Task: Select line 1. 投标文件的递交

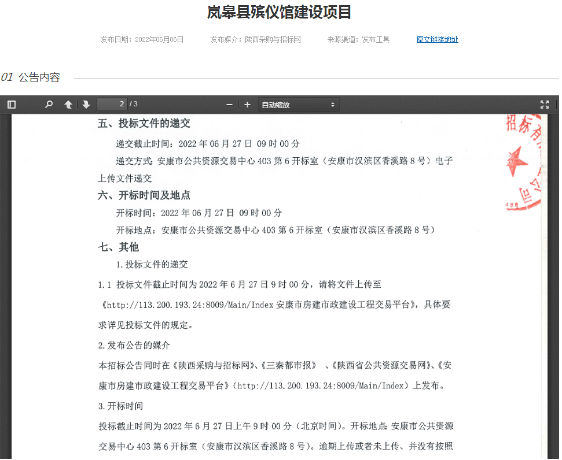Action: pos(152,265)
